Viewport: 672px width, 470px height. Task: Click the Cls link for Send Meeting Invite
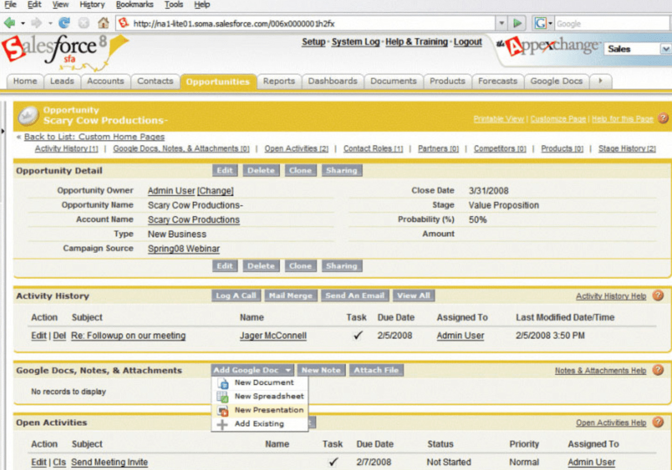59,462
